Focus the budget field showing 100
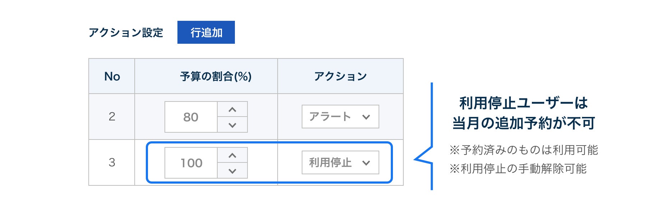This screenshot has height=208, width=658. [191, 163]
